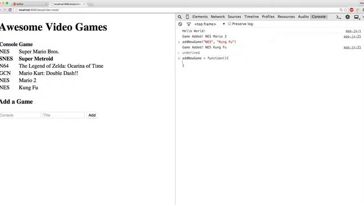Focus the Console input field
The image size is (364, 205).
click(x=20, y=115)
